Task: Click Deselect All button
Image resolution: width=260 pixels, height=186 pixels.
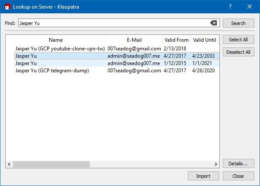Action: pos(238,52)
